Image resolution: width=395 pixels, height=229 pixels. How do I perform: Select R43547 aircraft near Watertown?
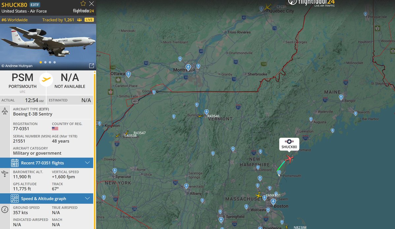pyautogui.click(x=127, y=133)
